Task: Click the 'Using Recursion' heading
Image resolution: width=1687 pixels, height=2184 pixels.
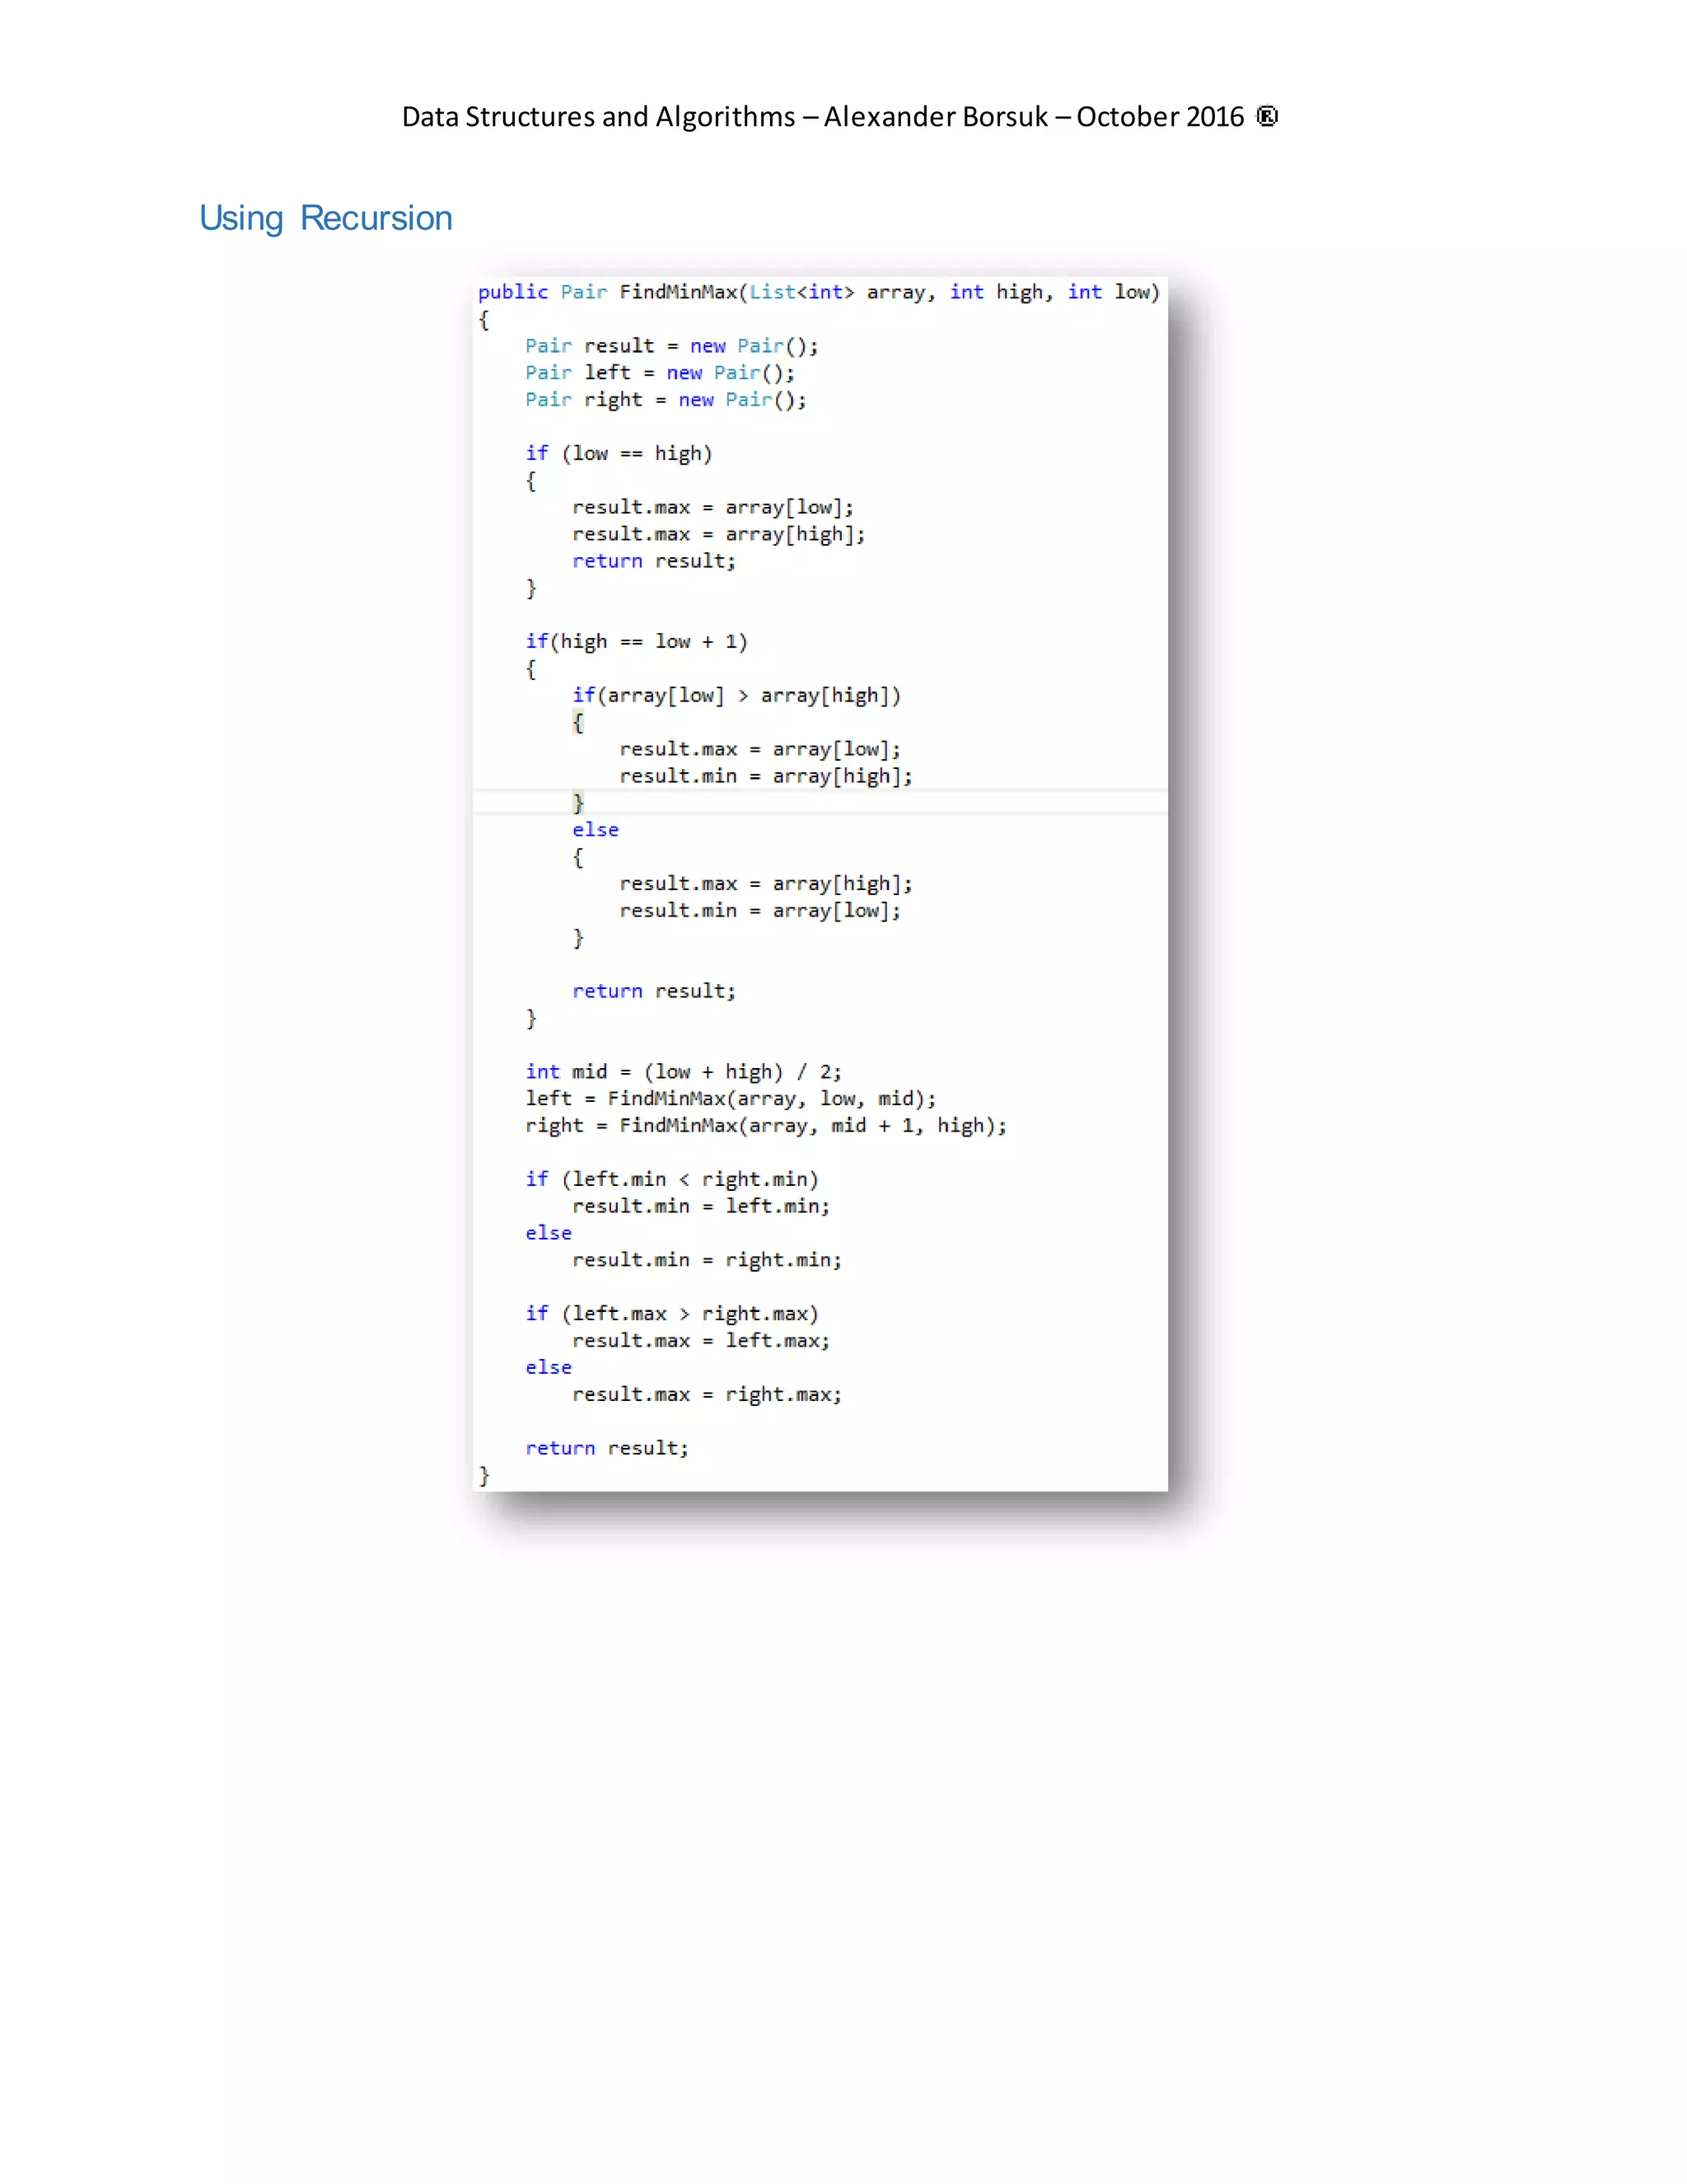Action: point(326,218)
